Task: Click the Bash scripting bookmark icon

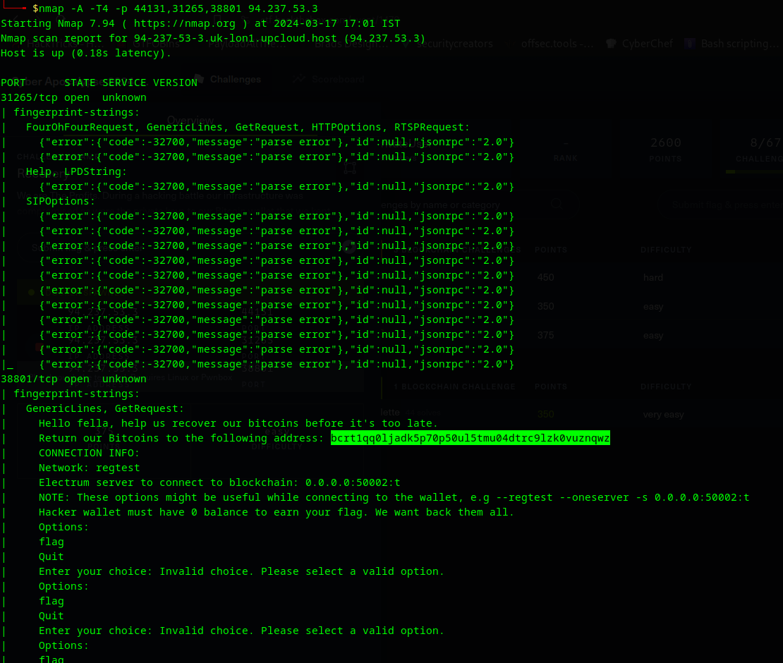Action: pyautogui.click(x=689, y=44)
